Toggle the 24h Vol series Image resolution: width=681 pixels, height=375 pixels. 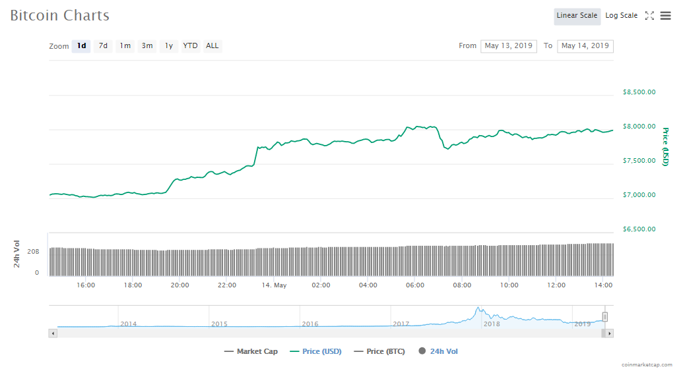438,351
